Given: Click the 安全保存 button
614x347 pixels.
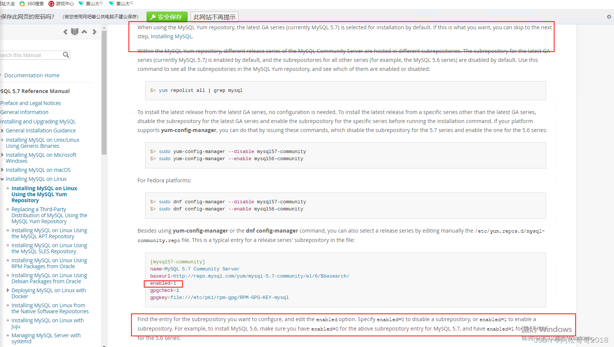Looking at the screenshot, I should click(x=167, y=17).
